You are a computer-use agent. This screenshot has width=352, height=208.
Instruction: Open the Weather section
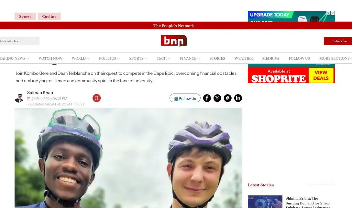point(244,58)
